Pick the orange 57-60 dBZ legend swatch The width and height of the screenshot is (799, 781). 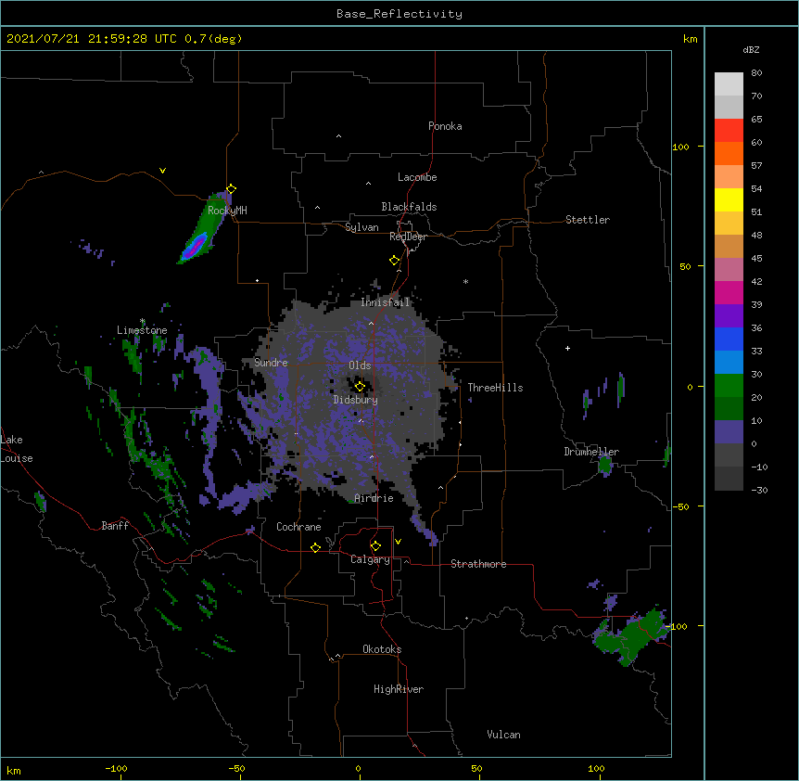point(729,153)
